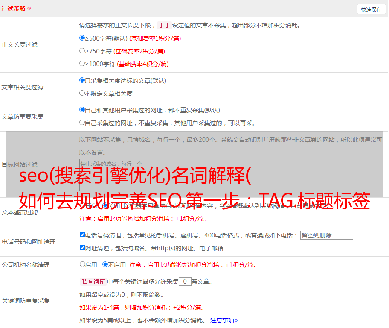Viewport: 389px width, 328px height.
Task: Collapse the 过滤策略 section chevron
Action: click(x=29, y=9)
